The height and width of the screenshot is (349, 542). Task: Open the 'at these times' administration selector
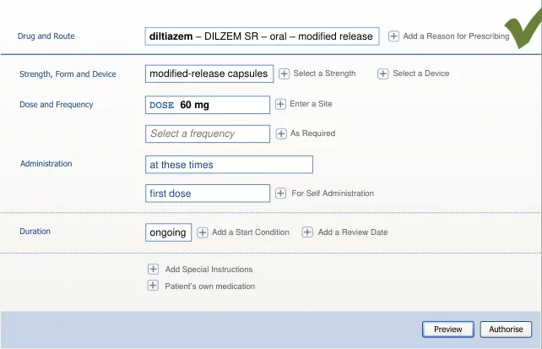(229, 165)
